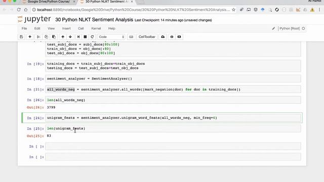The height and width of the screenshot is (182, 324).
Task: Save and checkpoint the notebook
Action: tap(21, 37)
